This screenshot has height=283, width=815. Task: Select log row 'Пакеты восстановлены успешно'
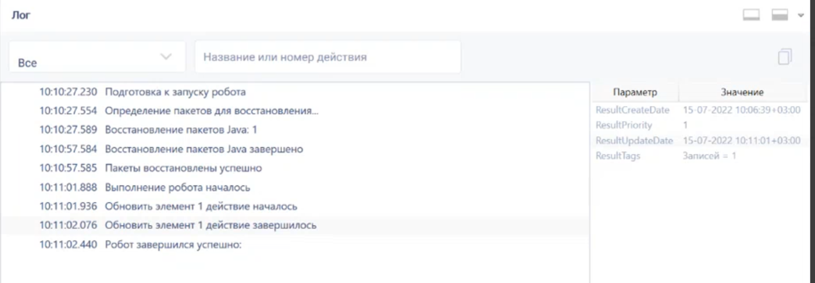point(295,168)
